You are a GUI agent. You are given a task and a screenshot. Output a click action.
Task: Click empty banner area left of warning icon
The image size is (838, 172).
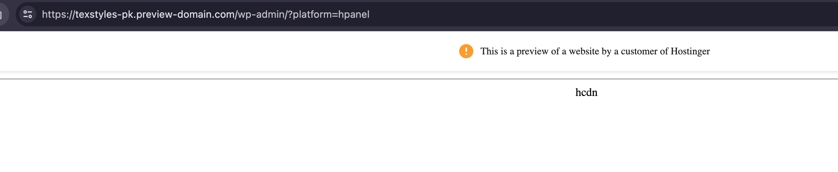(x=213, y=51)
